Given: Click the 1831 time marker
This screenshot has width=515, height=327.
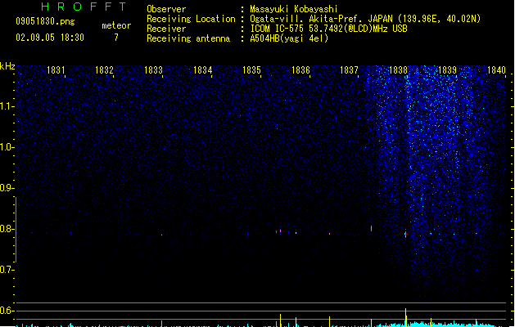Looking at the screenshot, I should pyautogui.click(x=56, y=70).
